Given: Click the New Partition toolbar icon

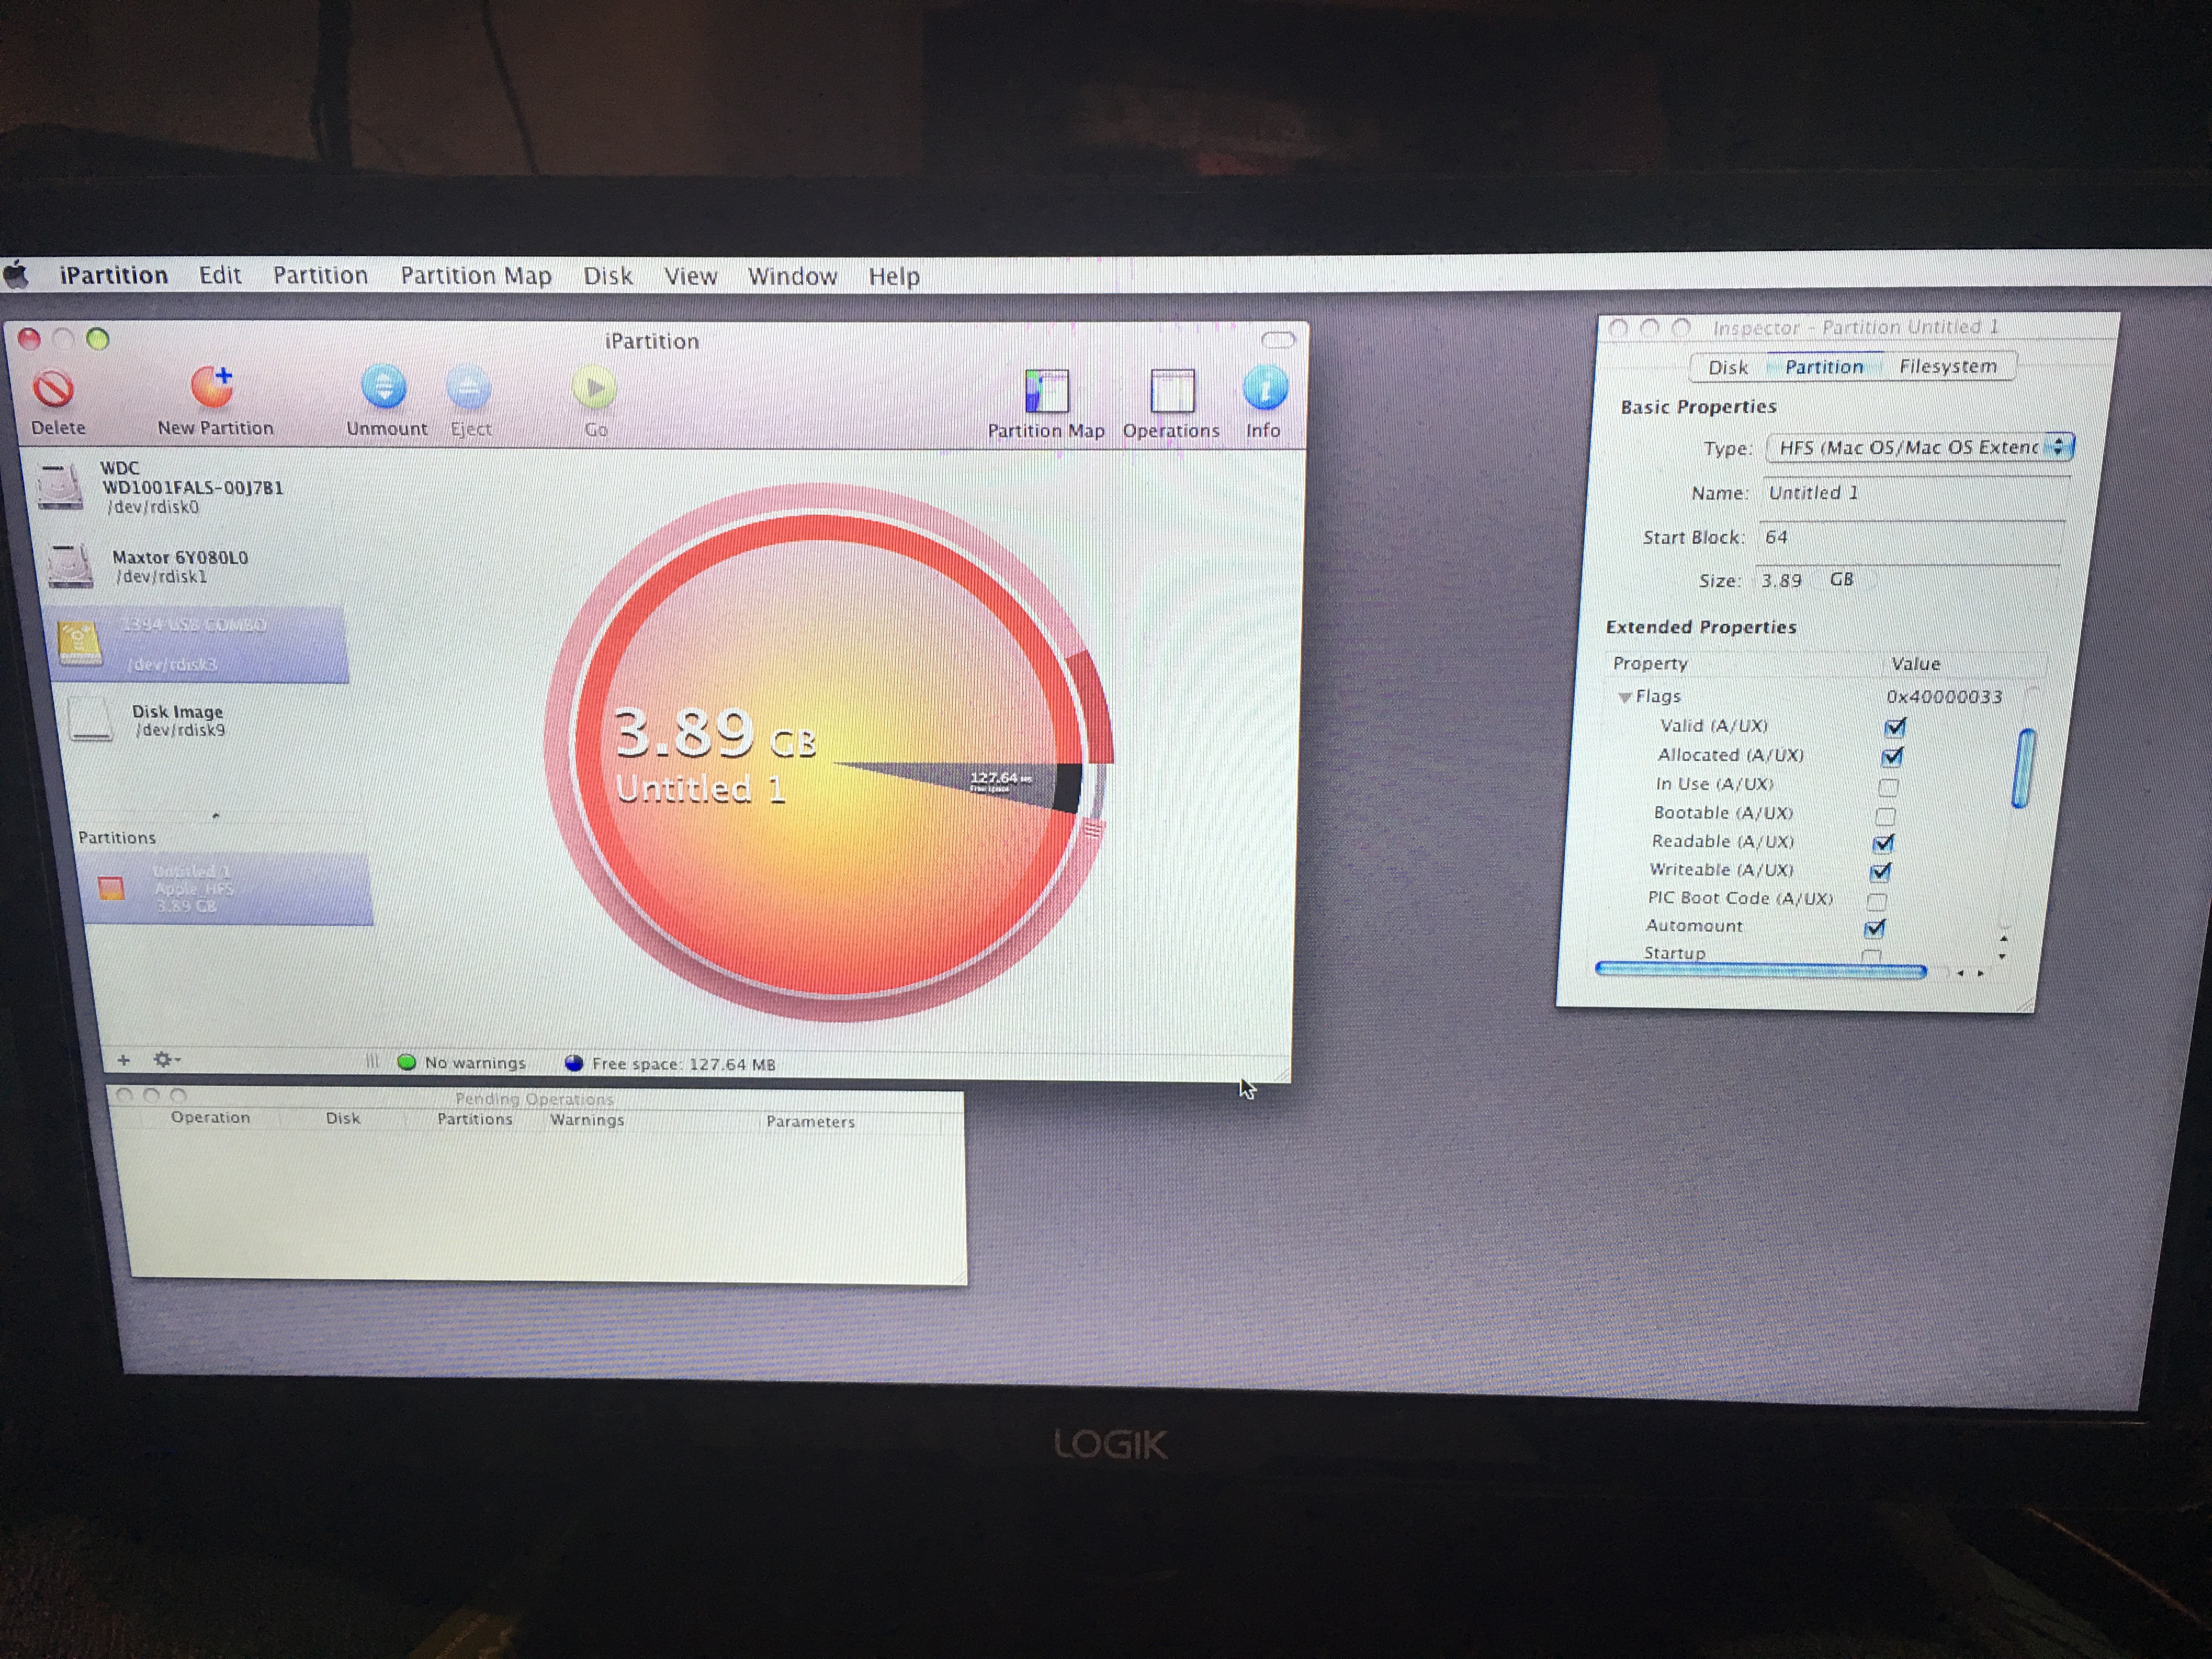Looking at the screenshot, I should [x=212, y=387].
